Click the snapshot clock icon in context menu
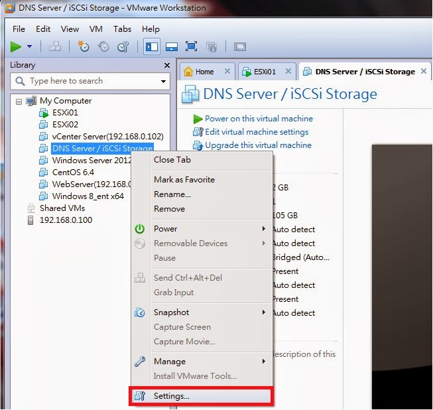433x410 pixels. coord(140,312)
